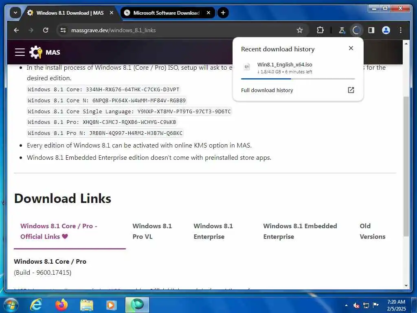Close the Microsoft Software Download tab
Image resolution: width=417 pixels, height=313 pixels.
point(208,13)
